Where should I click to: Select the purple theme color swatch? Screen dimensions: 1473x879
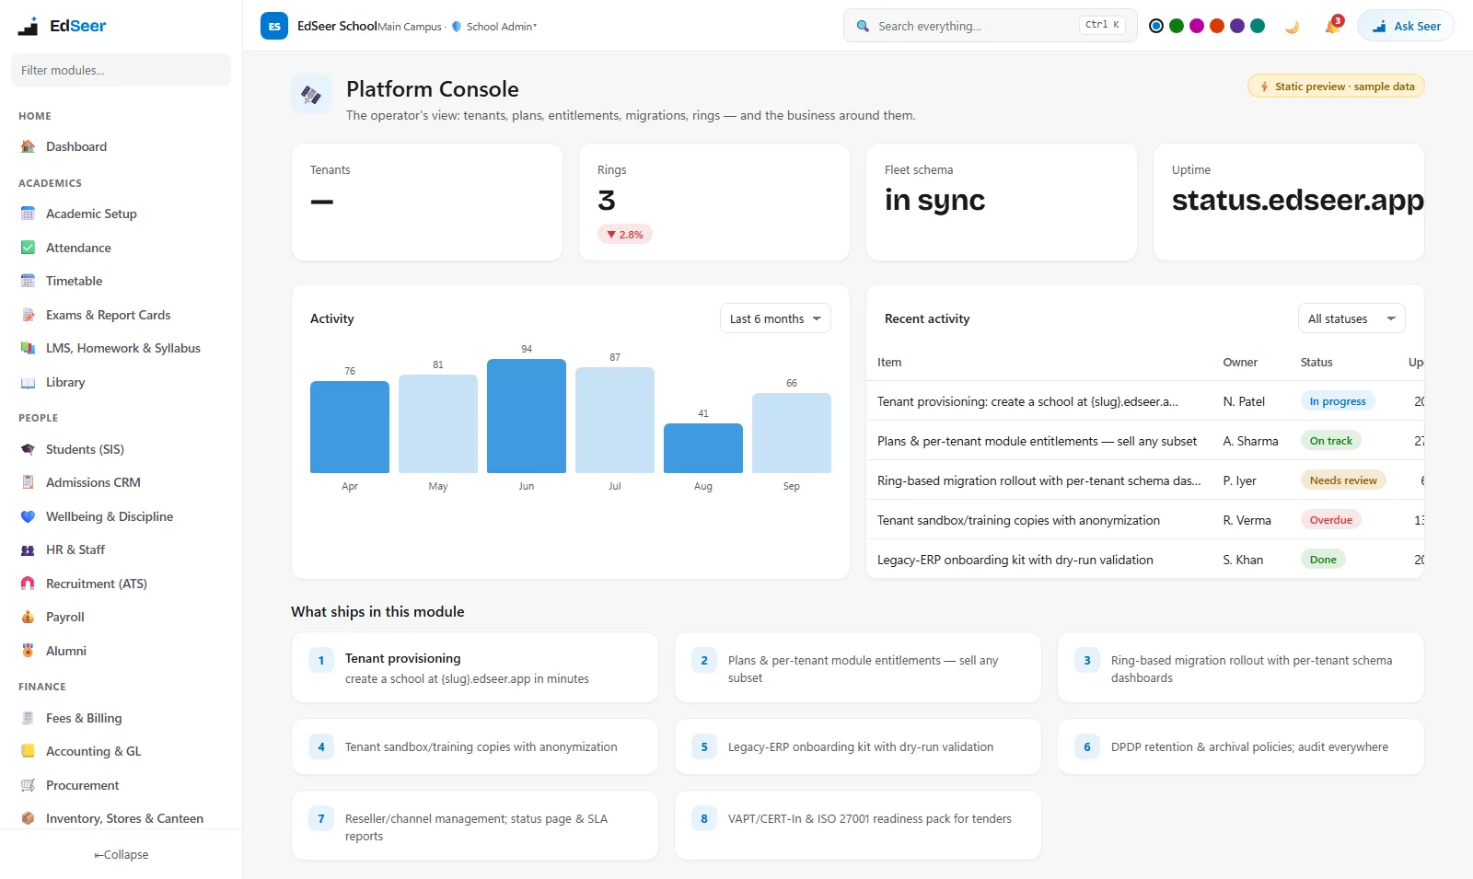tap(1237, 26)
